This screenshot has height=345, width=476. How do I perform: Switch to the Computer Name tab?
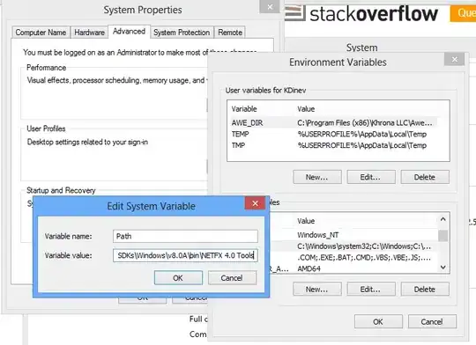[x=41, y=33]
